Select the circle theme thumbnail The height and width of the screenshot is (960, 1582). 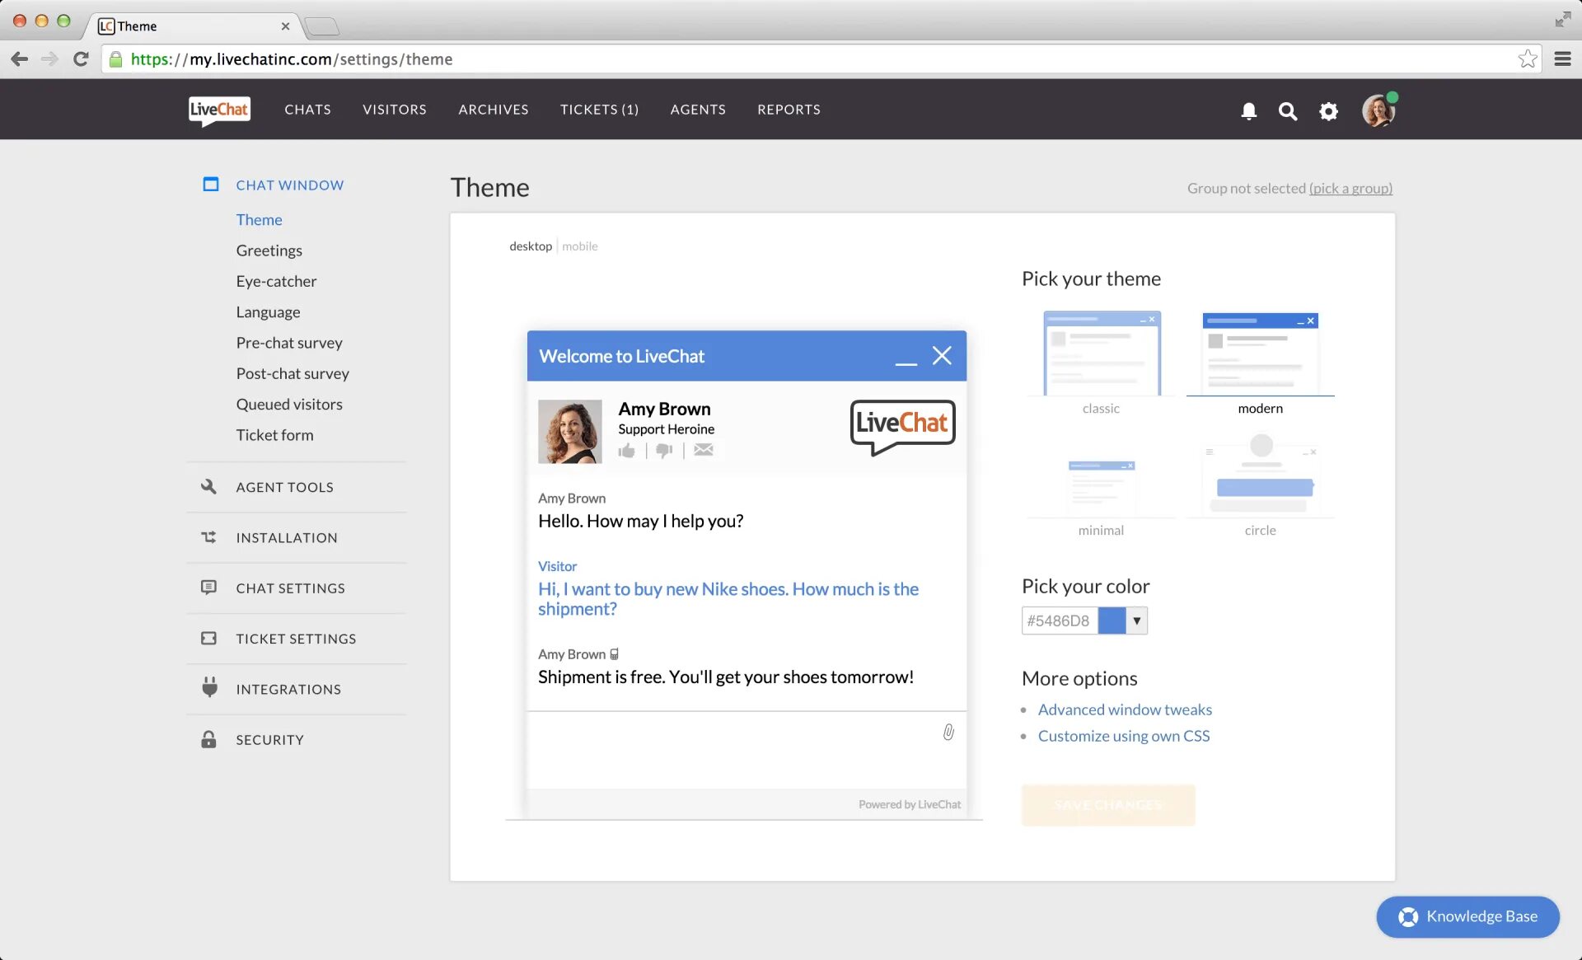1260,478
